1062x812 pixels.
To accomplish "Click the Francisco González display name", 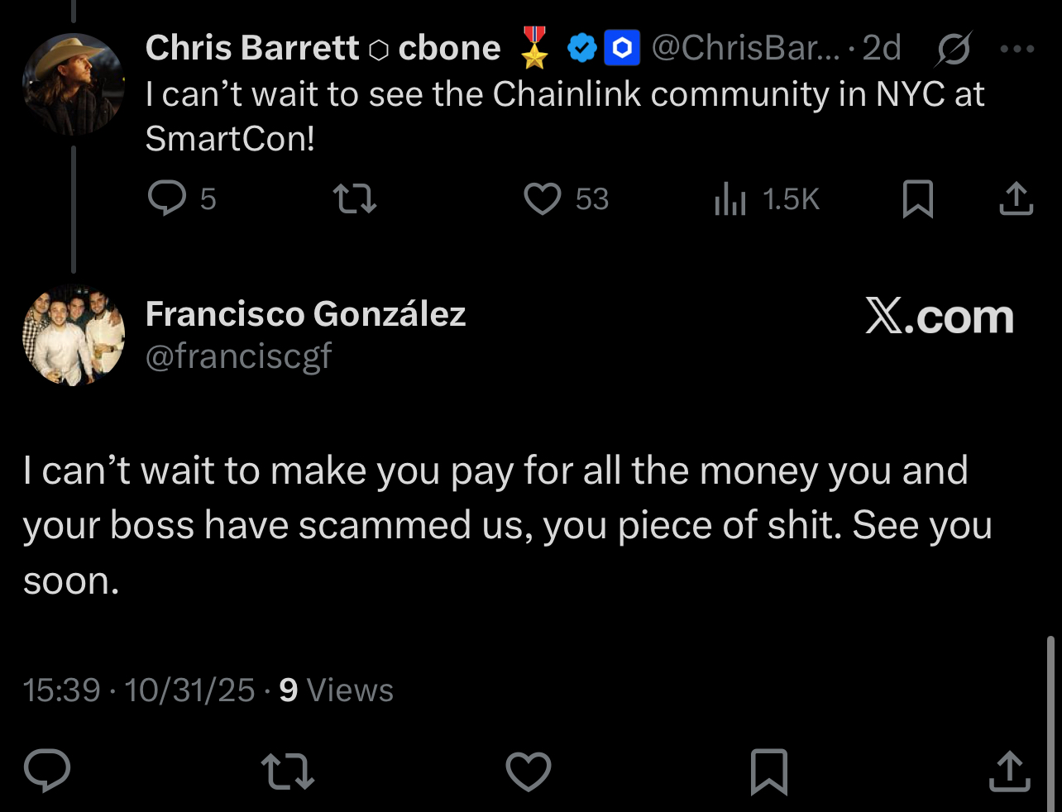I will [x=305, y=314].
